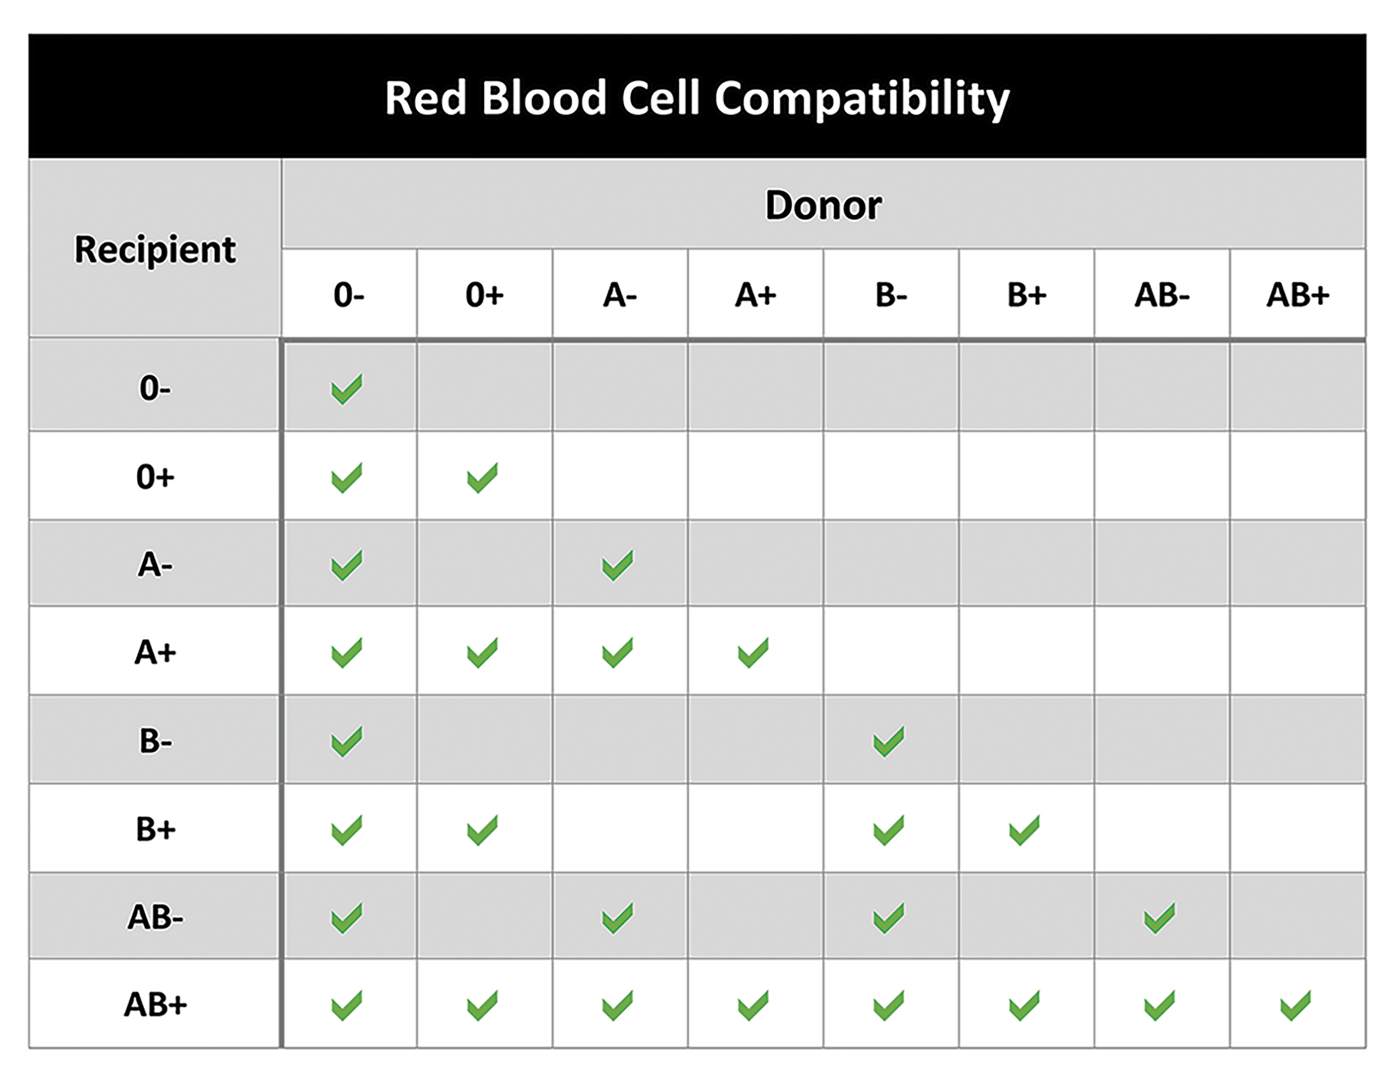Select the AB- recipient, AB- donor checkmark
1398x1079 pixels.
(1160, 918)
